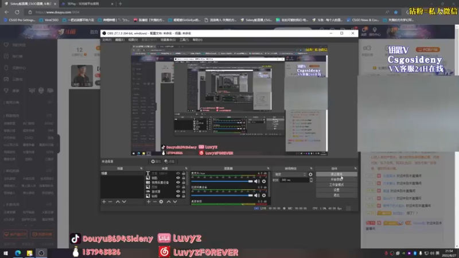The height and width of the screenshot is (258, 459).
Task: Toggle visibility of 视频采集设备 source
Action: pos(178,182)
